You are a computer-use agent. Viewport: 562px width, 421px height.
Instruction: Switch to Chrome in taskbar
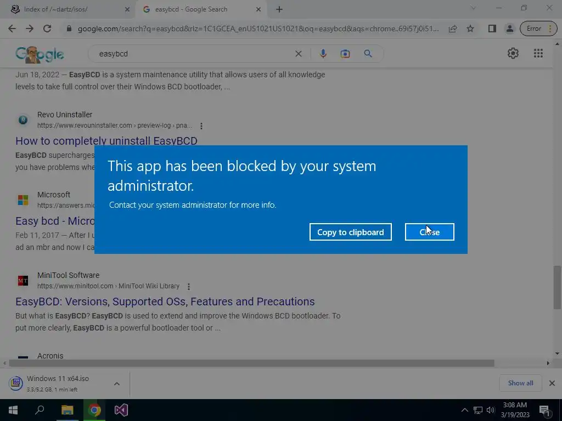pos(94,410)
